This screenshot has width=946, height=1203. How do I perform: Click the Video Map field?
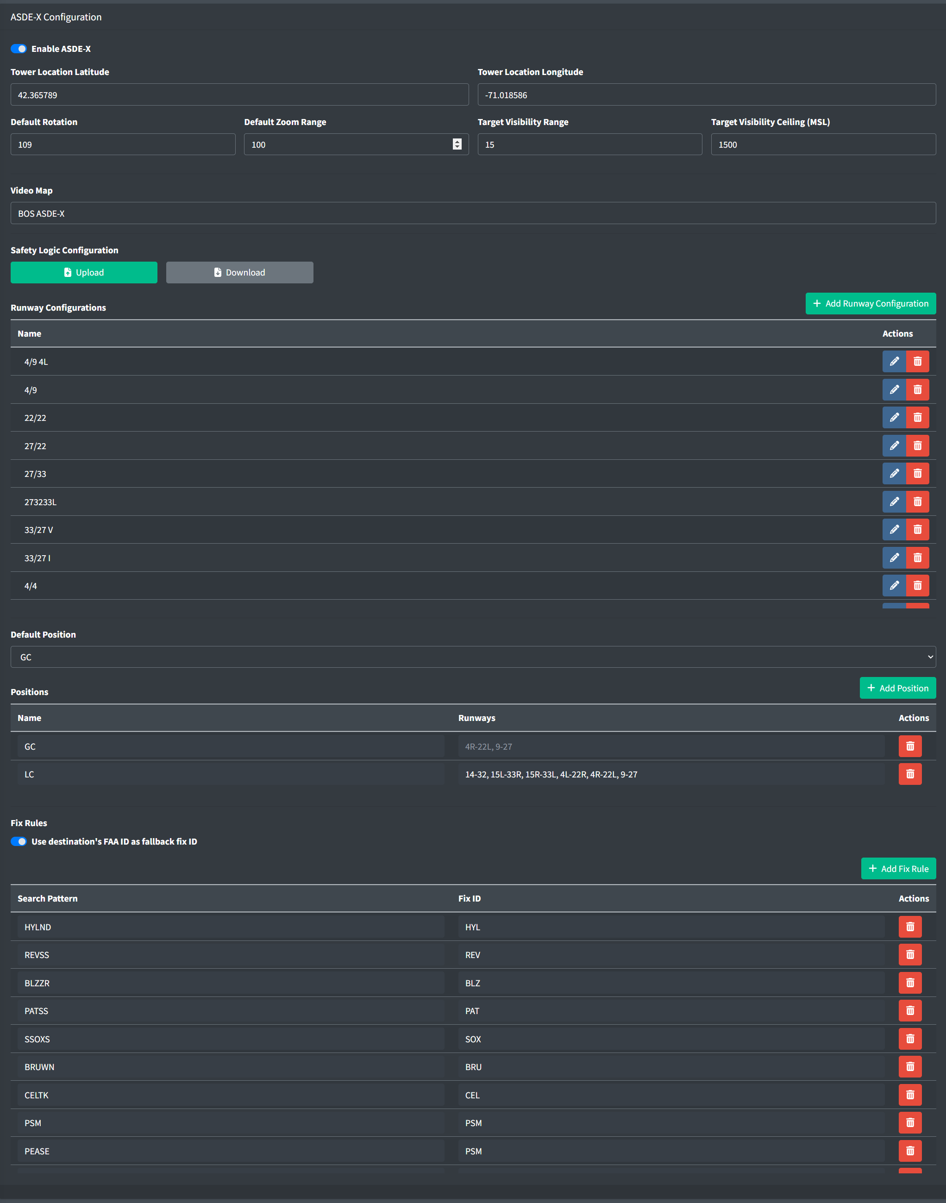tap(473, 213)
